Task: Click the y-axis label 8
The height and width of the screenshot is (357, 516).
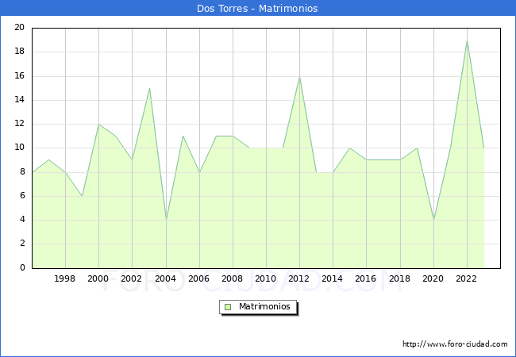Action: click(22, 171)
